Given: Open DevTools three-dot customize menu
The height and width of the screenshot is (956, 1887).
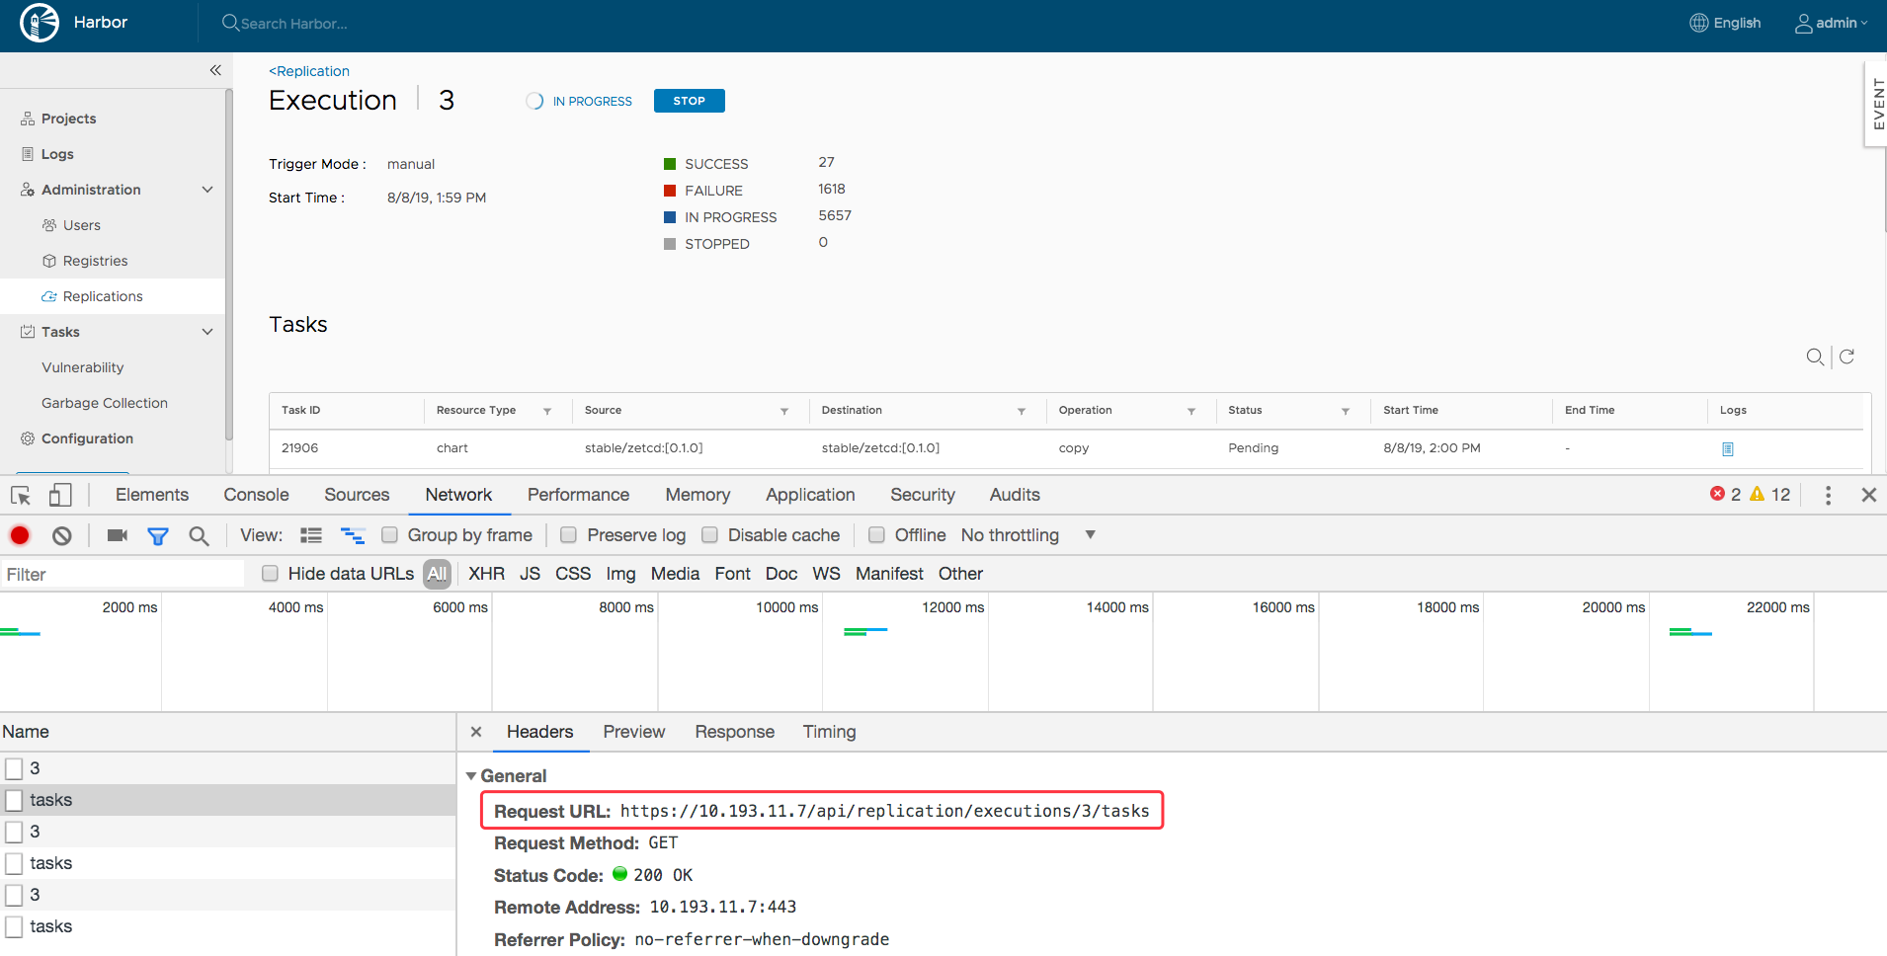Looking at the screenshot, I should coord(1828,495).
